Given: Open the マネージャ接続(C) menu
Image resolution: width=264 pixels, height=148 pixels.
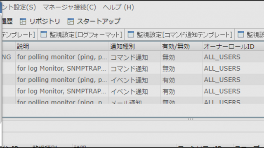Looking at the screenshot, I should click(x=69, y=7).
